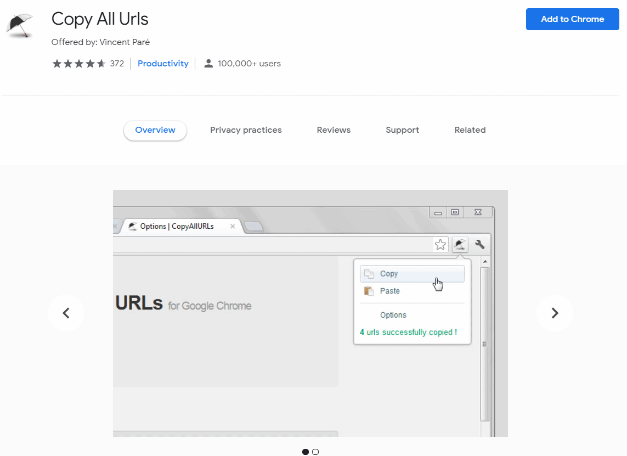The image size is (627, 456).
Task: Select the wrench settings icon in the browser screenshot
Action: tap(479, 244)
